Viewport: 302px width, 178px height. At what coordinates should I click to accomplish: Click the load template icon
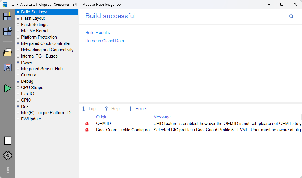[7, 31]
